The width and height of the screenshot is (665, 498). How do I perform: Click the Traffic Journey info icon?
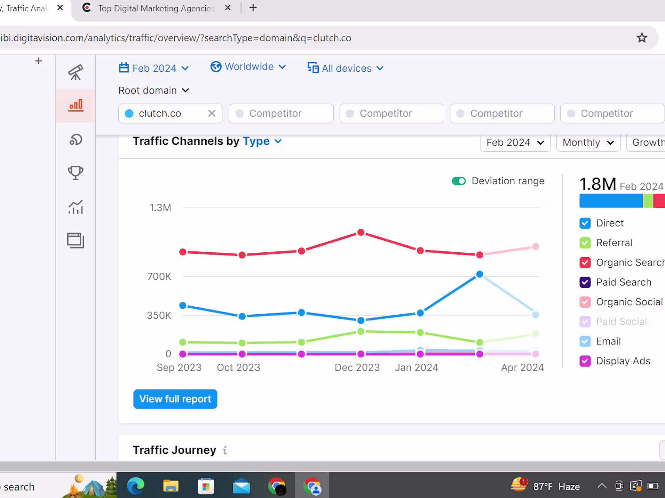coord(225,450)
